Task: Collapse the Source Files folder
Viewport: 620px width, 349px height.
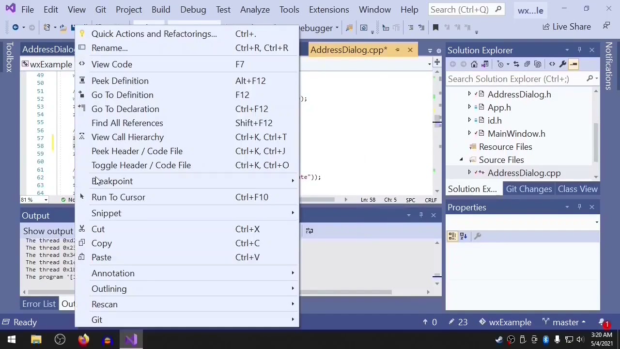Action: [x=461, y=159]
